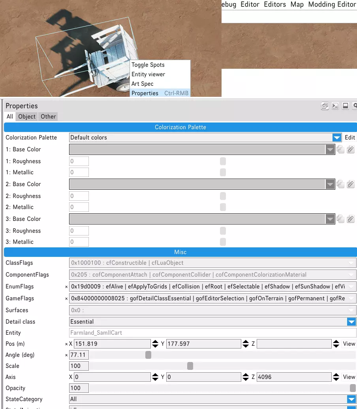Click the Axis Z field showing 4096
The image size is (357, 409).
point(294,377)
